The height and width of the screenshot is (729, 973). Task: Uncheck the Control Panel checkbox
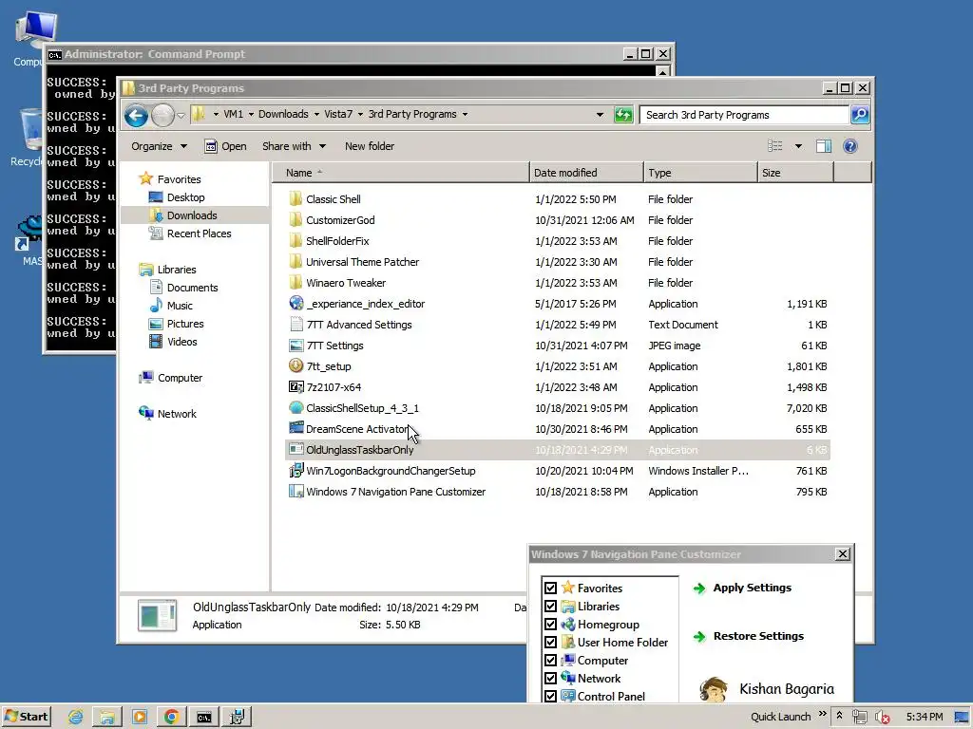coord(550,696)
